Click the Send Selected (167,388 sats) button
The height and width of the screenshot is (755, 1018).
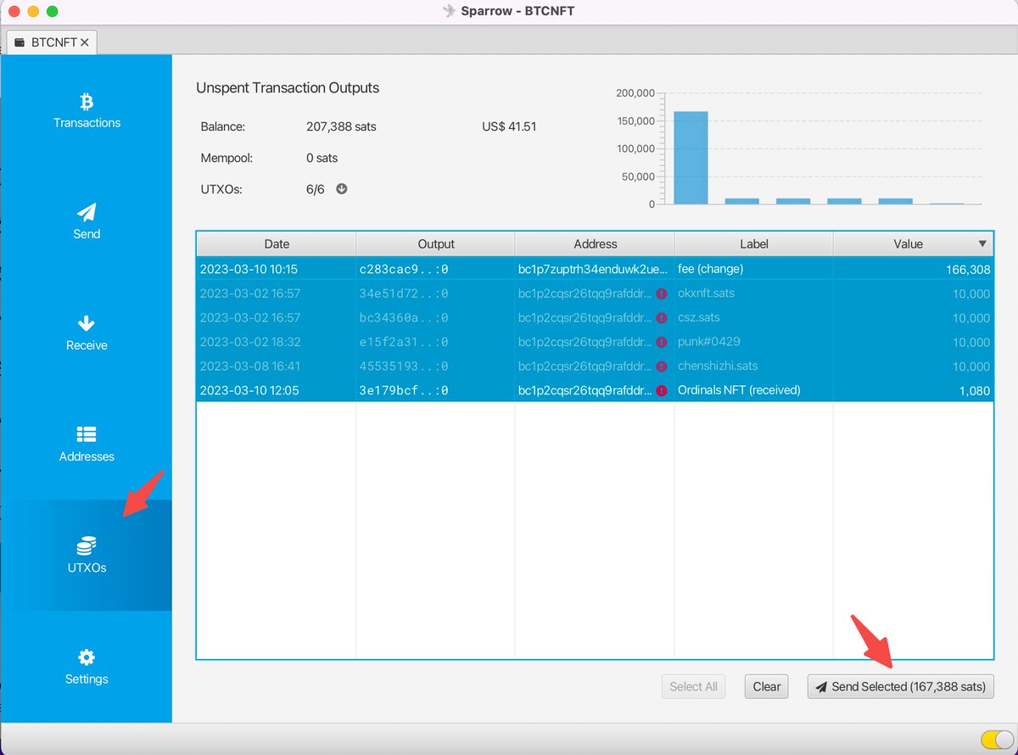coord(900,686)
